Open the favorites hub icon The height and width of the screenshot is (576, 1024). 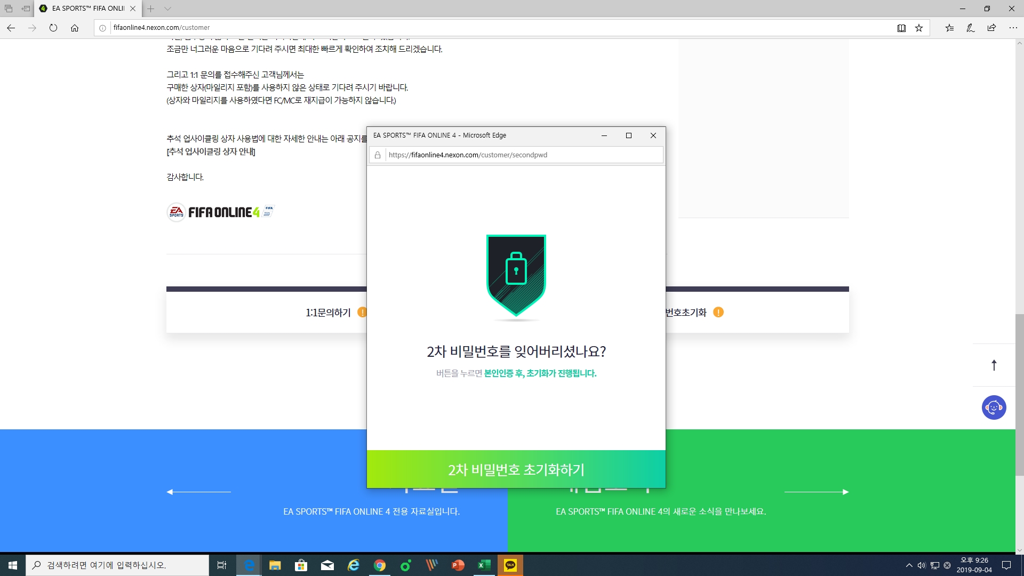(949, 28)
